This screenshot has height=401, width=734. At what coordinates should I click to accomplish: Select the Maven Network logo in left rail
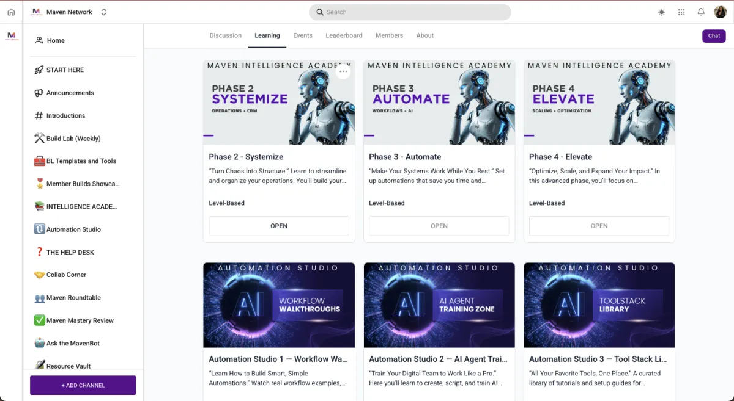coord(11,36)
